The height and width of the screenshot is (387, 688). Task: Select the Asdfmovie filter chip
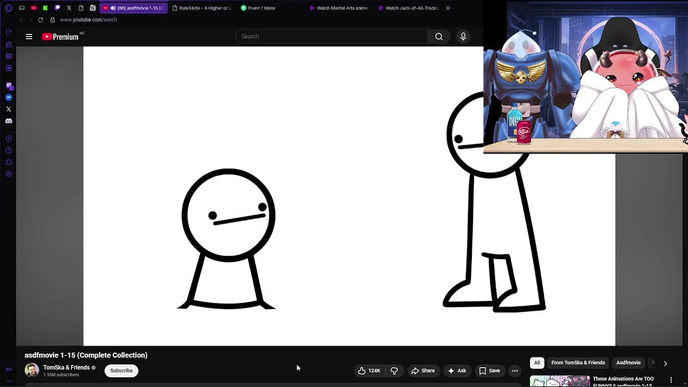(x=628, y=363)
